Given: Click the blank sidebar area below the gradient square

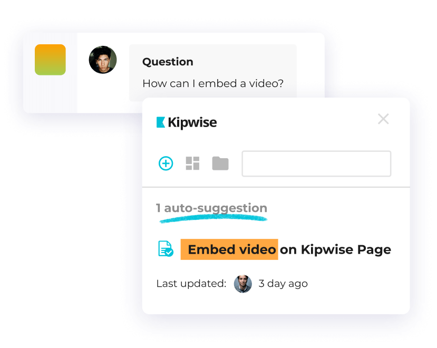Looking at the screenshot, I should pos(50,95).
